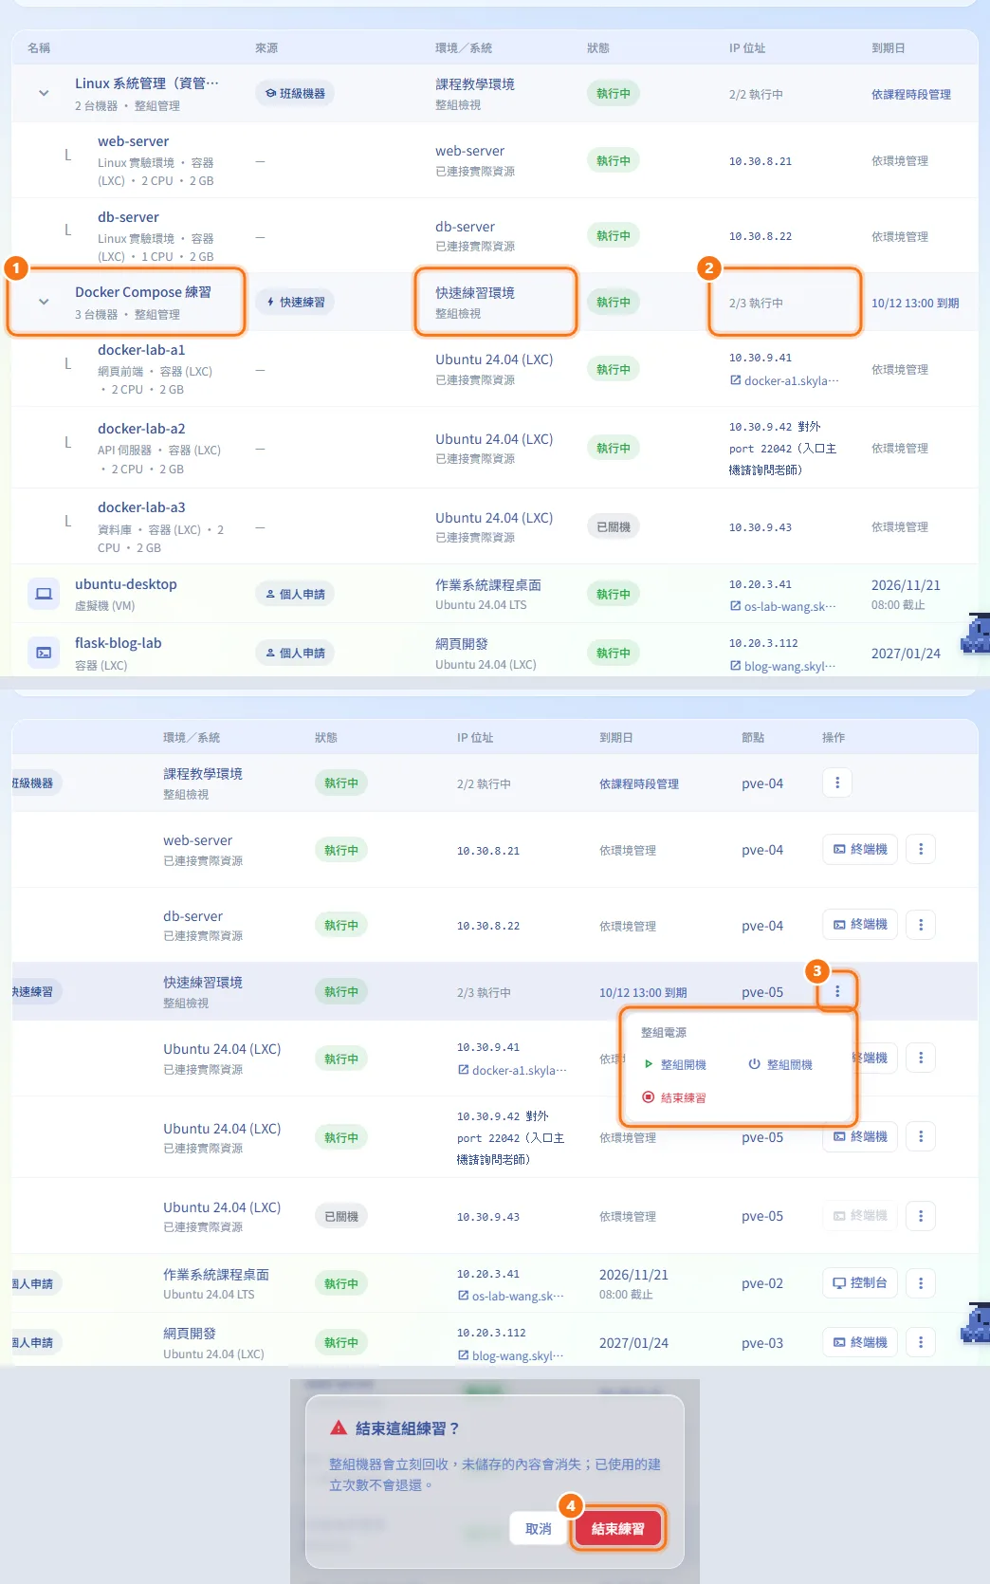990x1584 pixels.
Task: Click the 個人申請 badge on ubuntu-desktop row
Action: (x=295, y=594)
